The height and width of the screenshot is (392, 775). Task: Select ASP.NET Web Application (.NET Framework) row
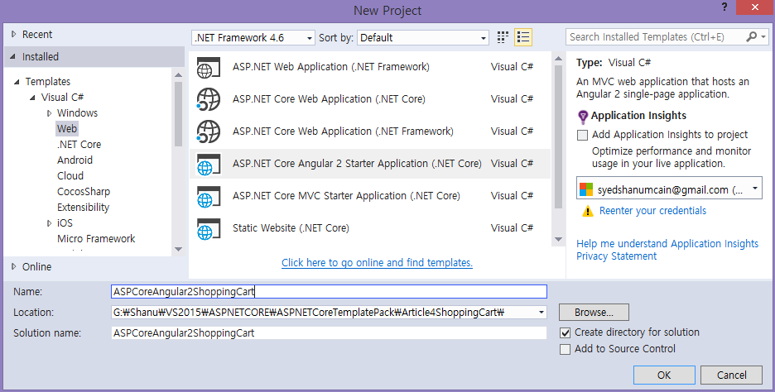[370, 67]
